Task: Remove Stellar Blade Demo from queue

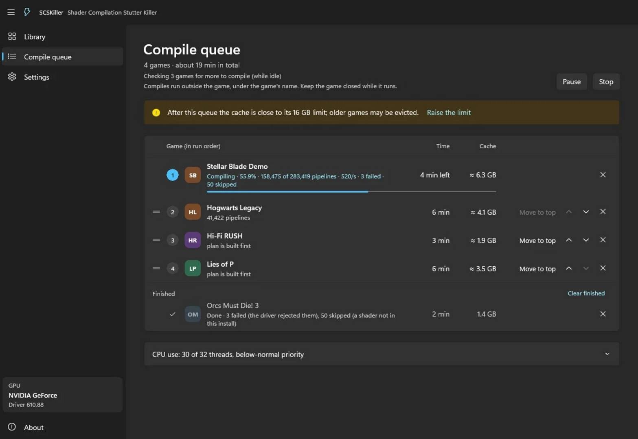Action: click(603, 175)
